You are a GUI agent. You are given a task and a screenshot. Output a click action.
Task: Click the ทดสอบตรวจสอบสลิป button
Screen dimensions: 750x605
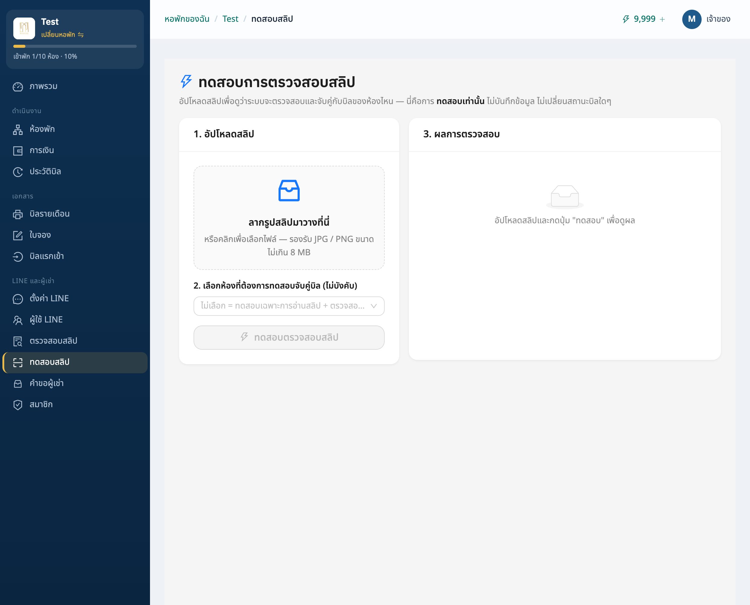click(289, 337)
